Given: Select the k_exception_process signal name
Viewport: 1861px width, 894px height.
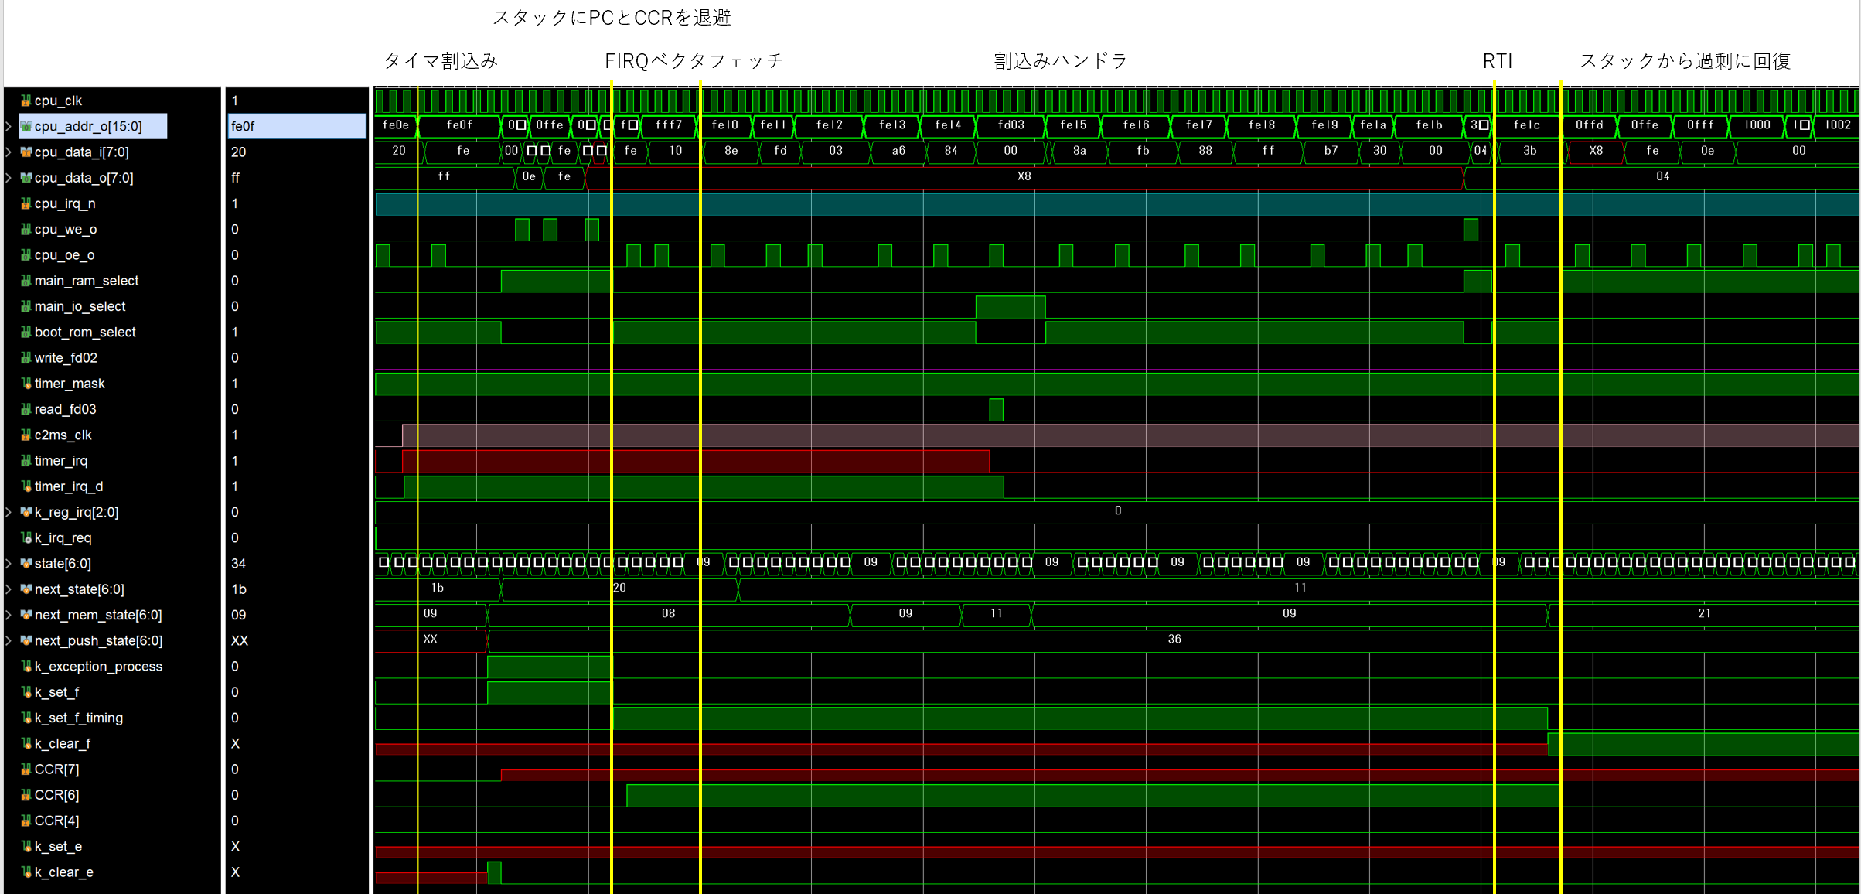Looking at the screenshot, I should point(98,667).
